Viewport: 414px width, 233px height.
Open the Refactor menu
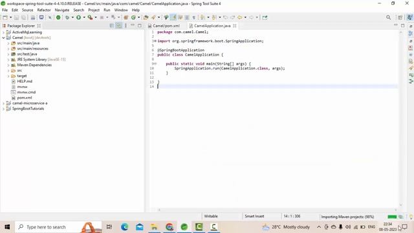[x=44, y=10]
